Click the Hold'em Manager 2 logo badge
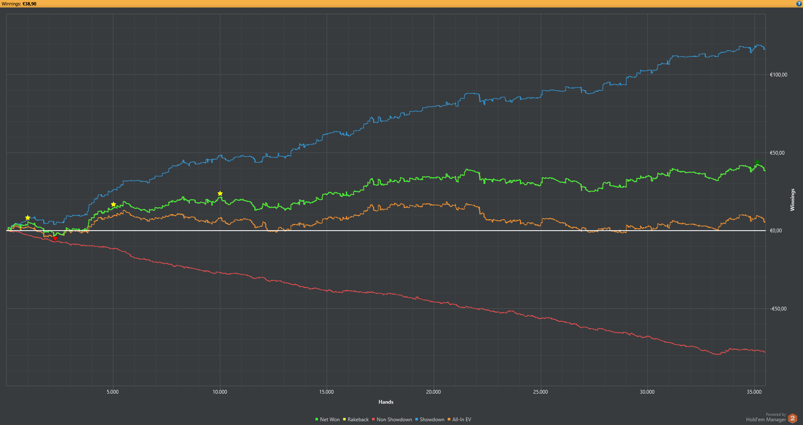 click(x=793, y=418)
